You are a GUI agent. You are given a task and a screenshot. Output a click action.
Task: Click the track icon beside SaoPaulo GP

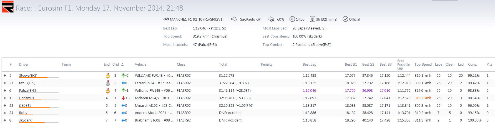(234, 19)
